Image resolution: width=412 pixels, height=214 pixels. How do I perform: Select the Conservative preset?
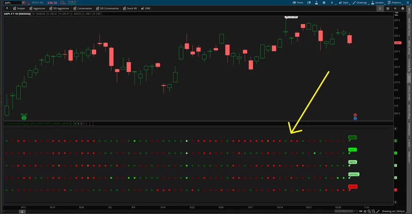coord(82,9)
